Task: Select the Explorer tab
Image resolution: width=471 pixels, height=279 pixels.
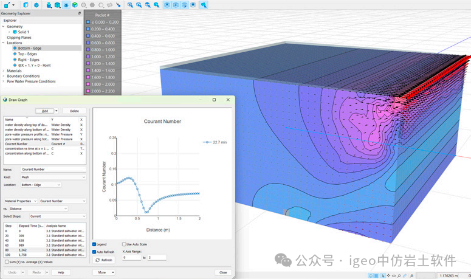Action: tap(10, 20)
